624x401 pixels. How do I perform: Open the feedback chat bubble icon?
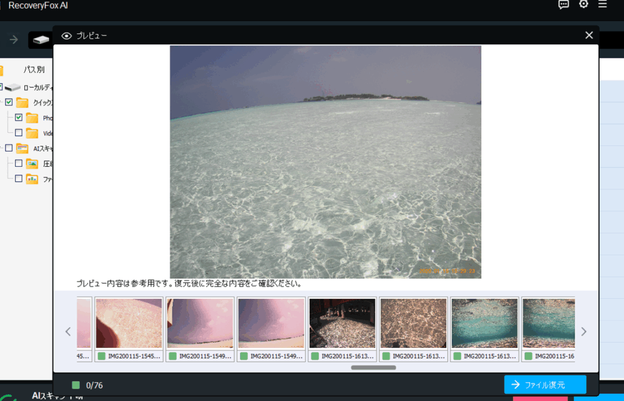pos(564,5)
